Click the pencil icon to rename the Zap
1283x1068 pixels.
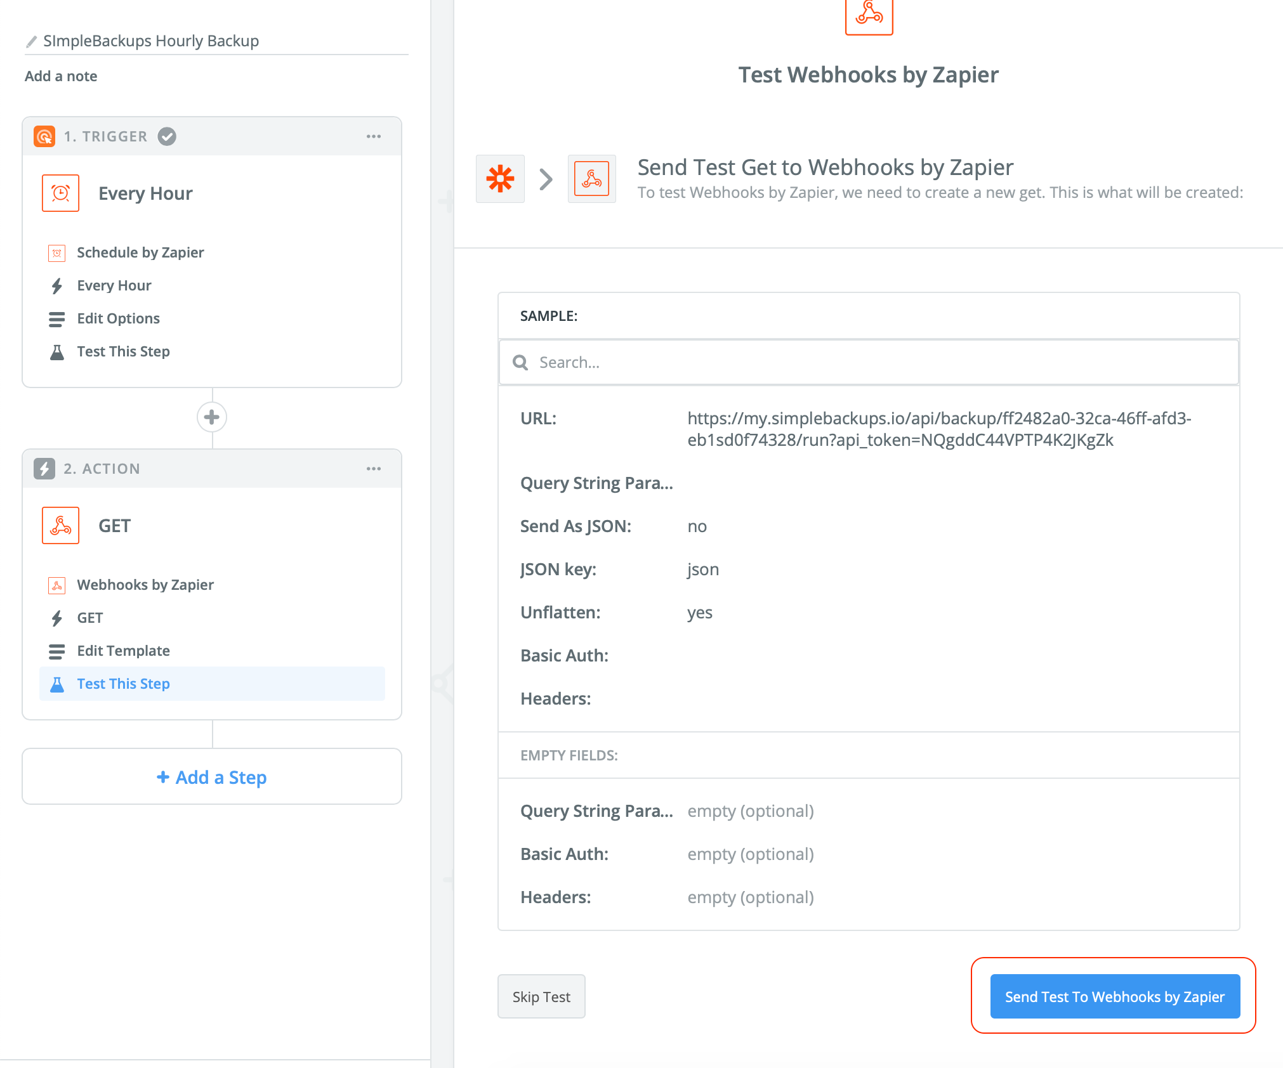click(x=30, y=41)
